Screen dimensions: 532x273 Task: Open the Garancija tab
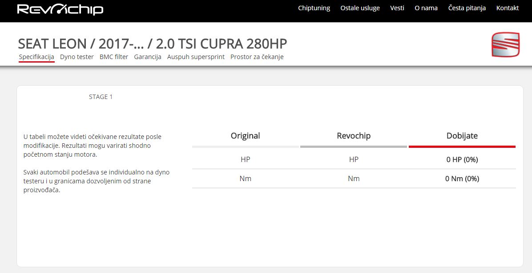(148, 57)
